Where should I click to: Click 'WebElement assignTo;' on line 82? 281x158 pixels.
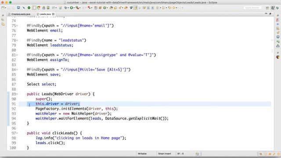48,60
